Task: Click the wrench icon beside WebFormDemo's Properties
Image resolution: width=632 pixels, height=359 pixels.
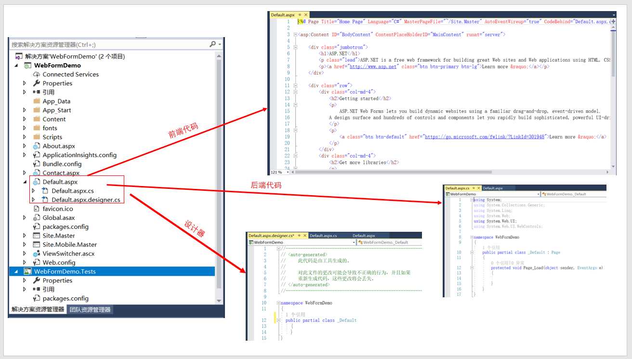Action: tap(37, 83)
